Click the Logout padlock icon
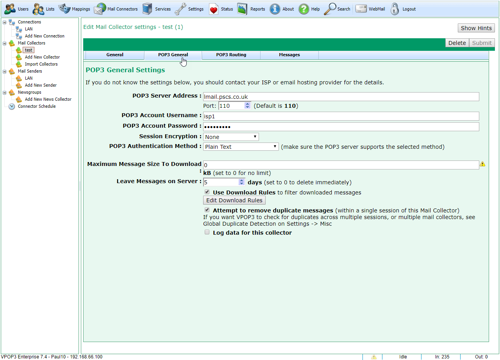500x360 pixels. 395,9
